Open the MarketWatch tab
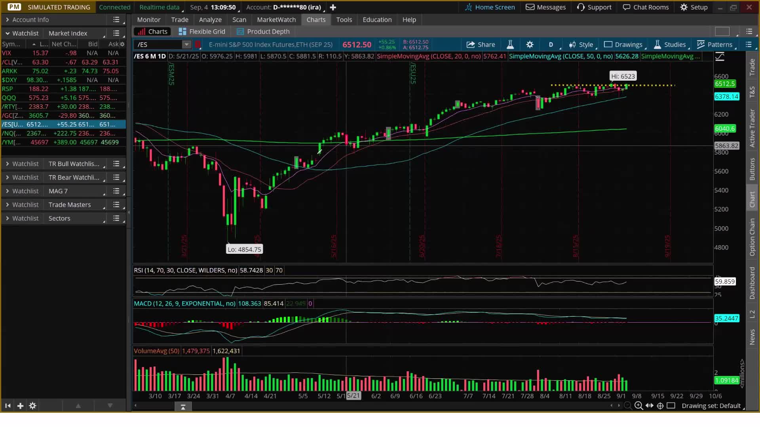The width and height of the screenshot is (760, 427). (x=276, y=20)
